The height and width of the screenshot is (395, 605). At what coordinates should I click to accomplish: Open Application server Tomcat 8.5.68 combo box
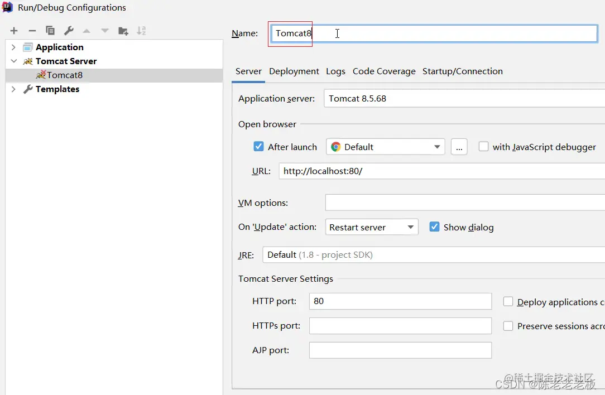[x=464, y=98]
